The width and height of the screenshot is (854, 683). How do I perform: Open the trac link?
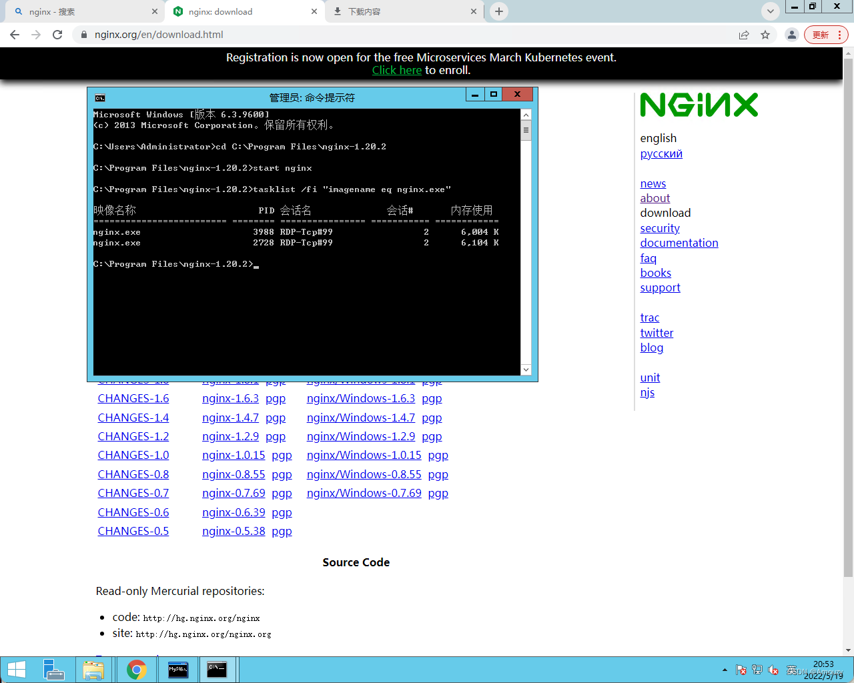click(x=650, y=317)
